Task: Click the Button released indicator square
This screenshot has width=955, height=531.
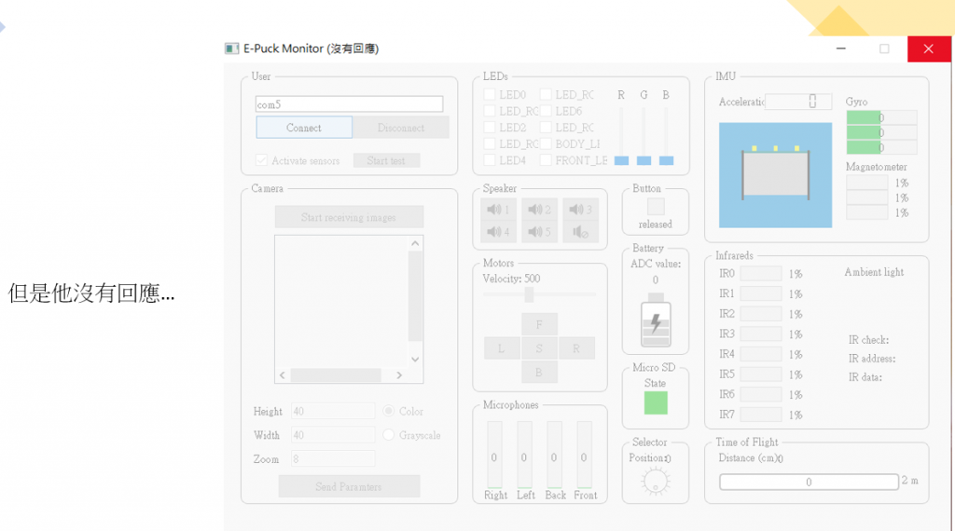Action: pos(656,207)
